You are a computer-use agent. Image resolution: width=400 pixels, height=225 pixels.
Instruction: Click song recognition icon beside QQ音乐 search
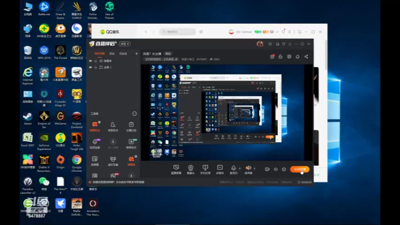[201, 31]
